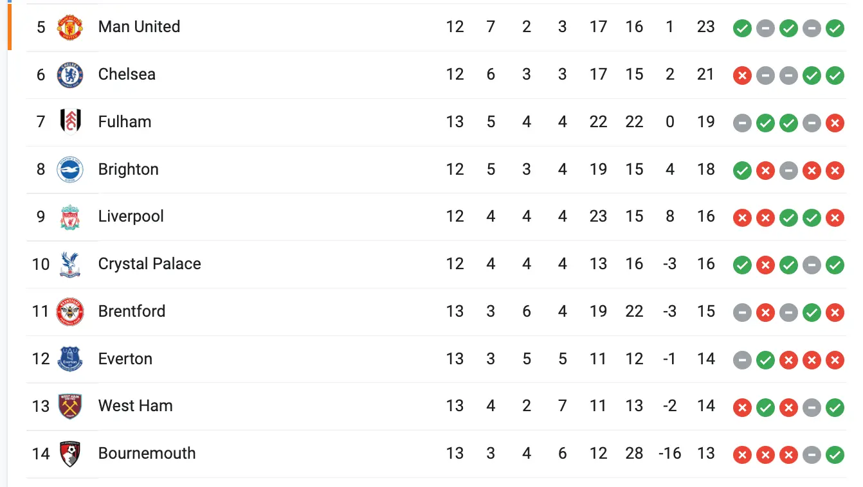Select the Fulham club badge

(x=70, y=122)
